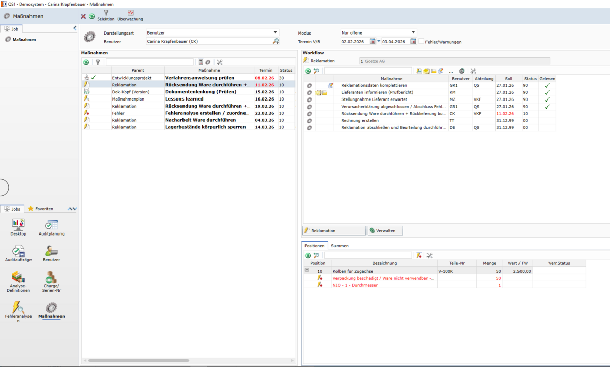Open the Favoriten tab
The width and height of the screenshot is (610, 367).
tap(40, 209)
